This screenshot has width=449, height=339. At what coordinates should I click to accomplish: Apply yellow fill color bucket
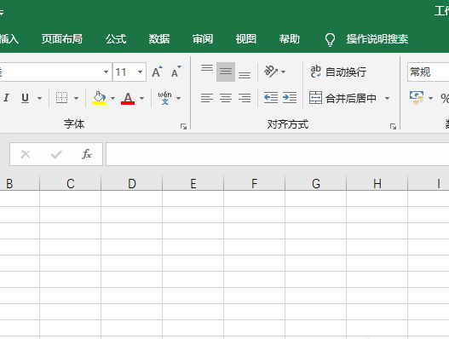pyautogui.click(x=99, y=98)
